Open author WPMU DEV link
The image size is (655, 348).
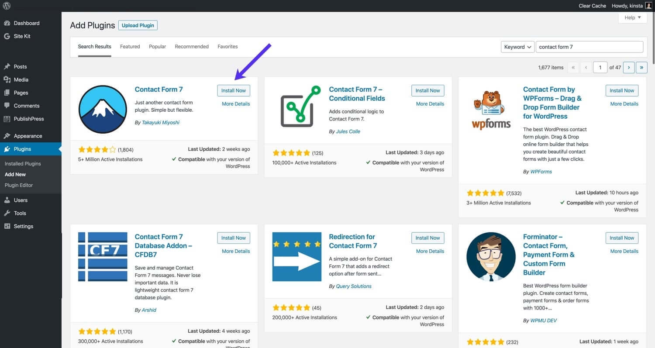pos(543,320)
